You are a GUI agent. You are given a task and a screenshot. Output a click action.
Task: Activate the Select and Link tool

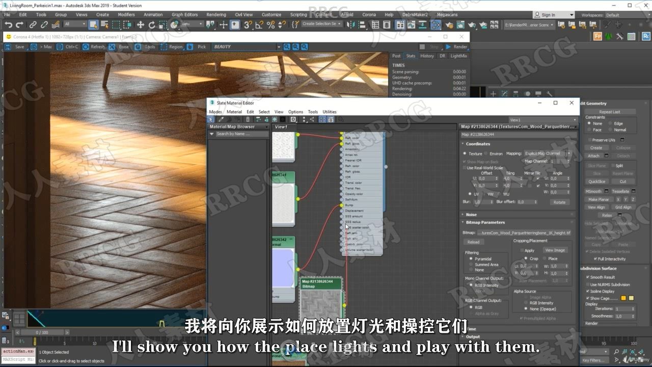pos(33,24)
